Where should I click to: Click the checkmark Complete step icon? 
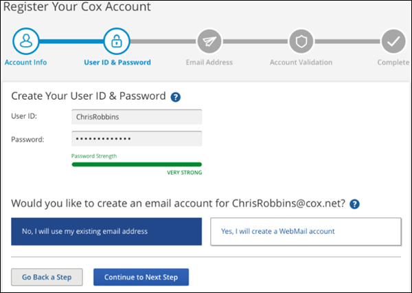point(393,41)
